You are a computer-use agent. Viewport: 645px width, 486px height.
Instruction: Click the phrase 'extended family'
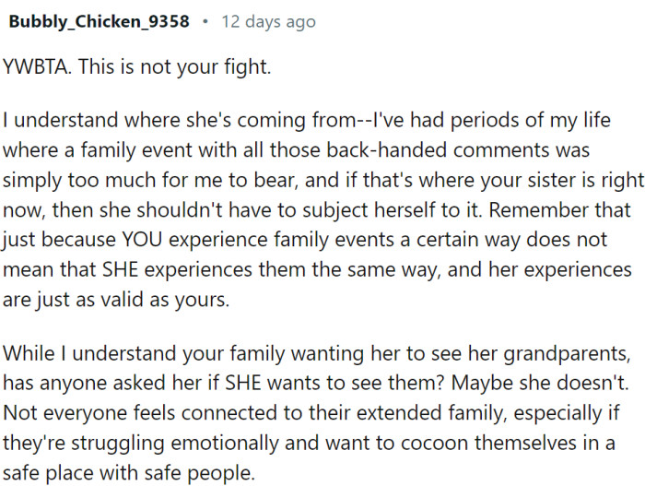click(x=430, y=413)
